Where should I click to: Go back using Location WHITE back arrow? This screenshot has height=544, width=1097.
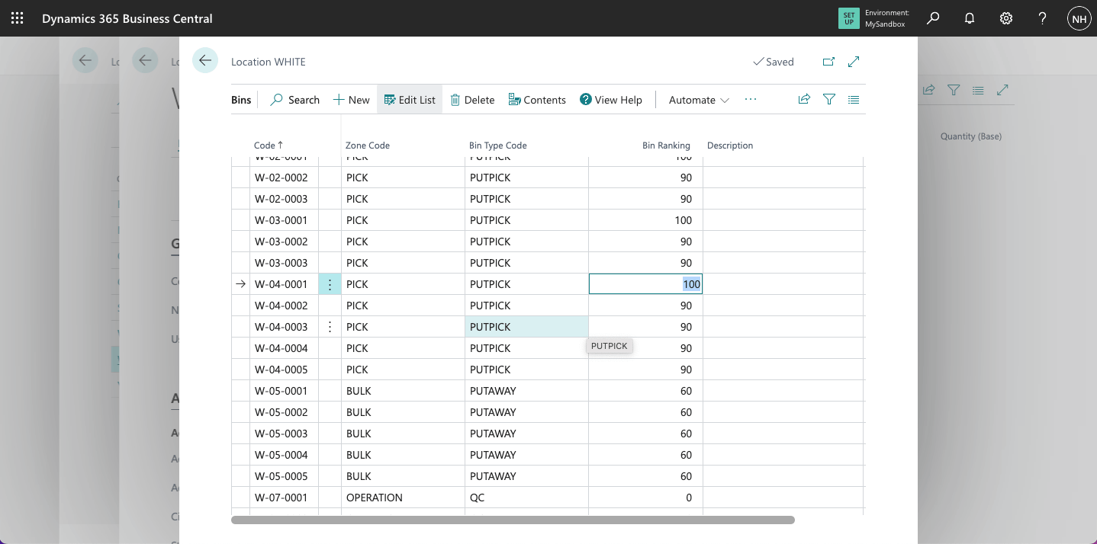point(205,61)
